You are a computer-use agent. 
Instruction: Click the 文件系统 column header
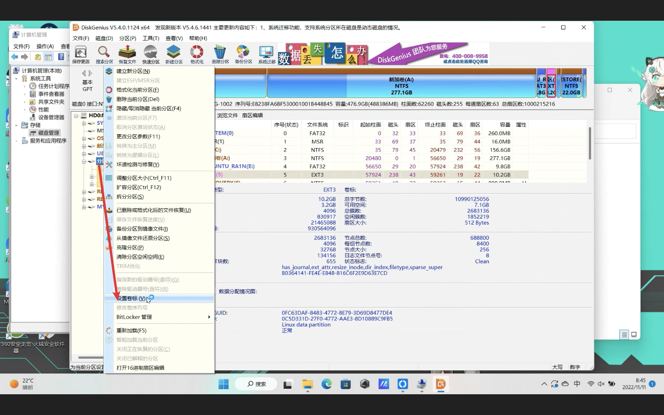[317, 125]
